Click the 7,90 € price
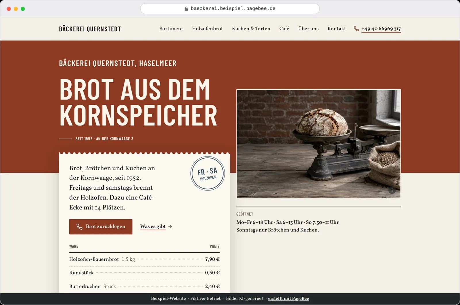The height and width of the screenshot is (305, 460). pyautogui.click(x=212, y=259)
